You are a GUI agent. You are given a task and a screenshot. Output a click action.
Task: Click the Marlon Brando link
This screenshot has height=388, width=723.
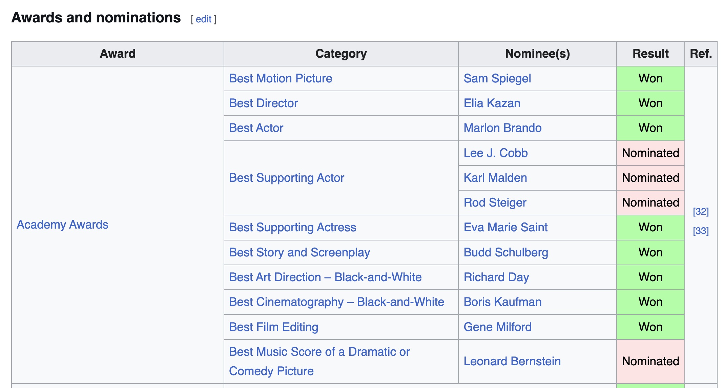coord(502,128)
